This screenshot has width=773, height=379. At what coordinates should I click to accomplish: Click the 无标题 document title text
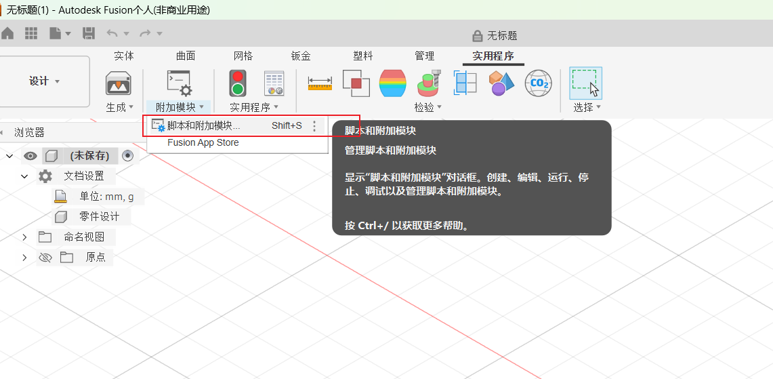coord(503,35)
